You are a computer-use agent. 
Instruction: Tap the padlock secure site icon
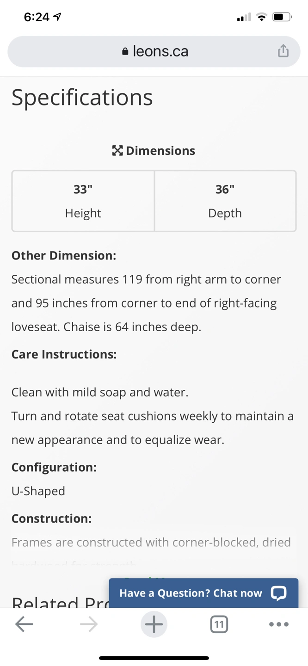(x=125, y=51)
